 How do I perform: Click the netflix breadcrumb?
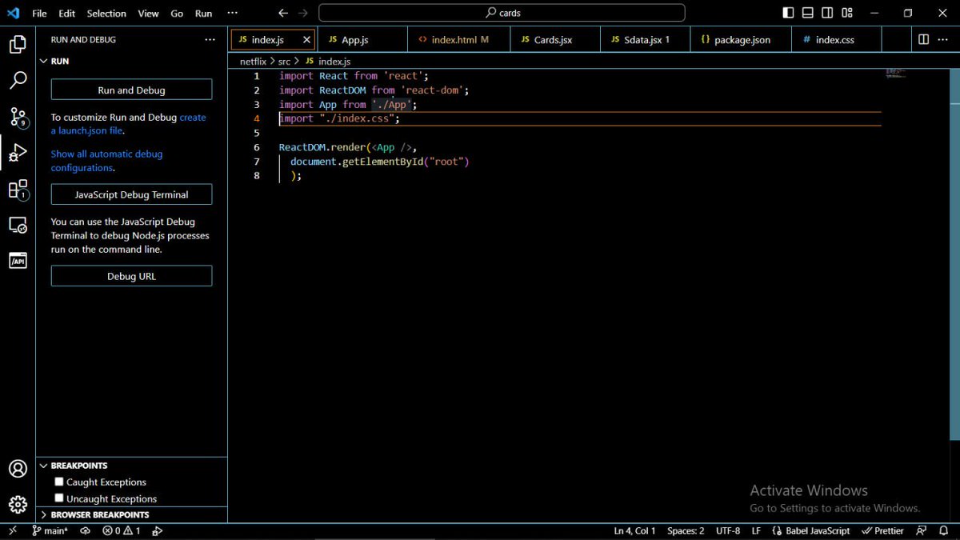point(253,61)
